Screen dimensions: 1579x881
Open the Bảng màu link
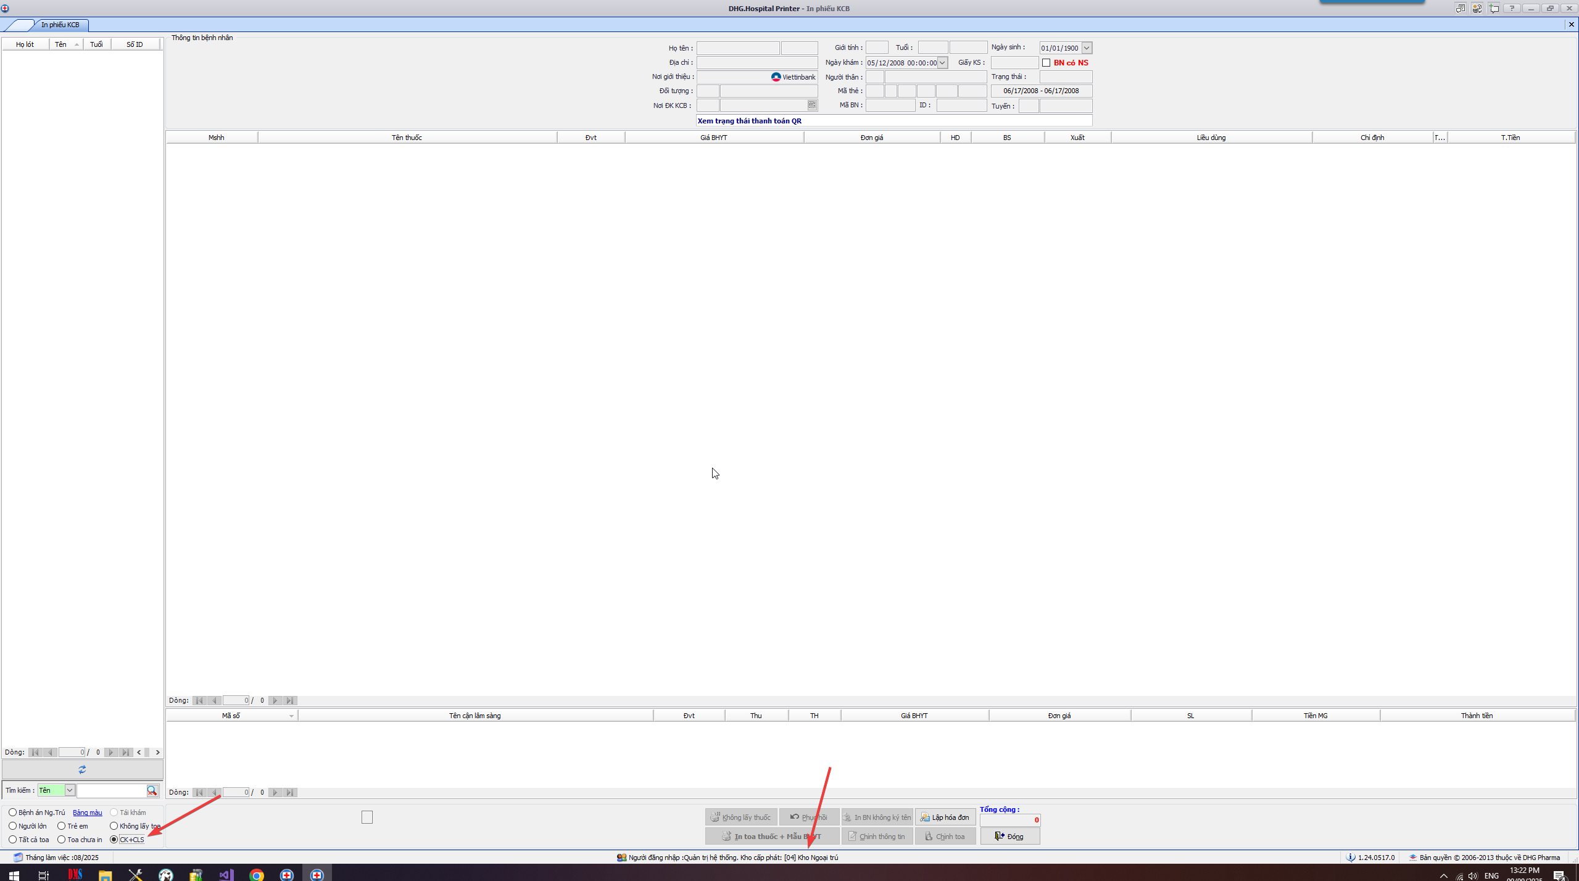coord(88,813)
